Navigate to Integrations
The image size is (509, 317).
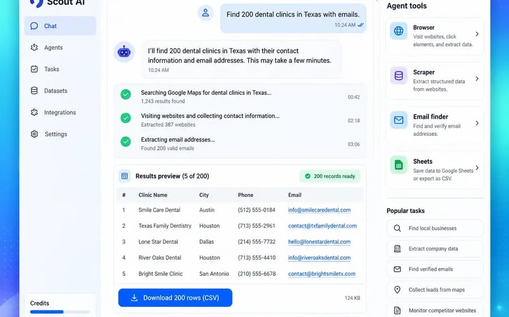[60, 113]
